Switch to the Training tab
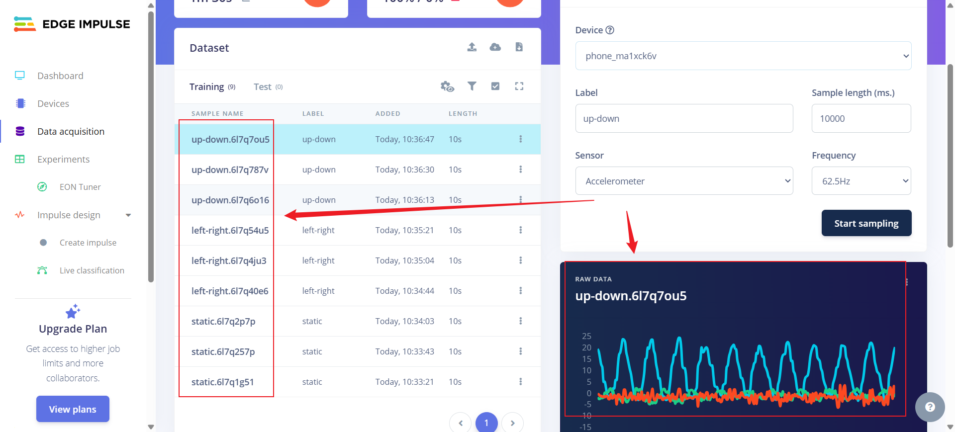Viewport: 955px width, 432px height. tap(212, 87)
